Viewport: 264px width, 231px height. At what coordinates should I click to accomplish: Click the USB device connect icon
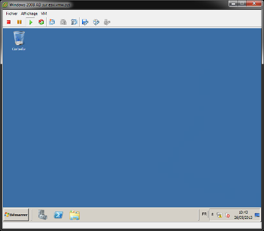(107, 22)
